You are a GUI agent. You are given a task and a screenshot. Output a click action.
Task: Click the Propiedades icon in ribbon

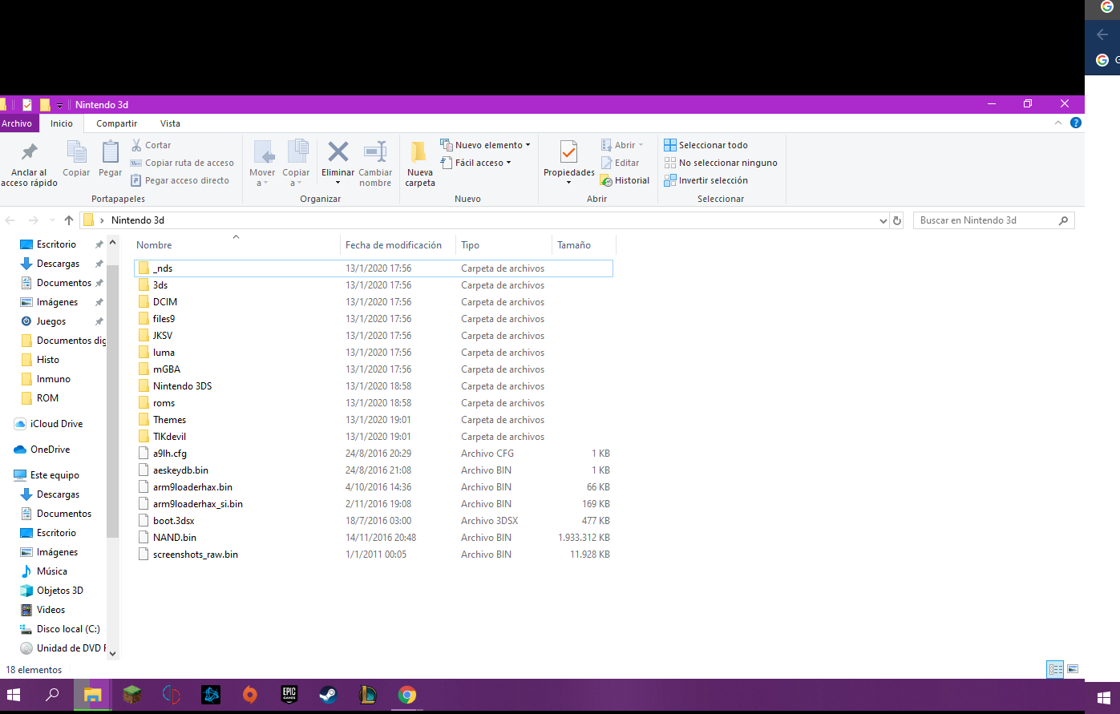(x=568, y=152)
